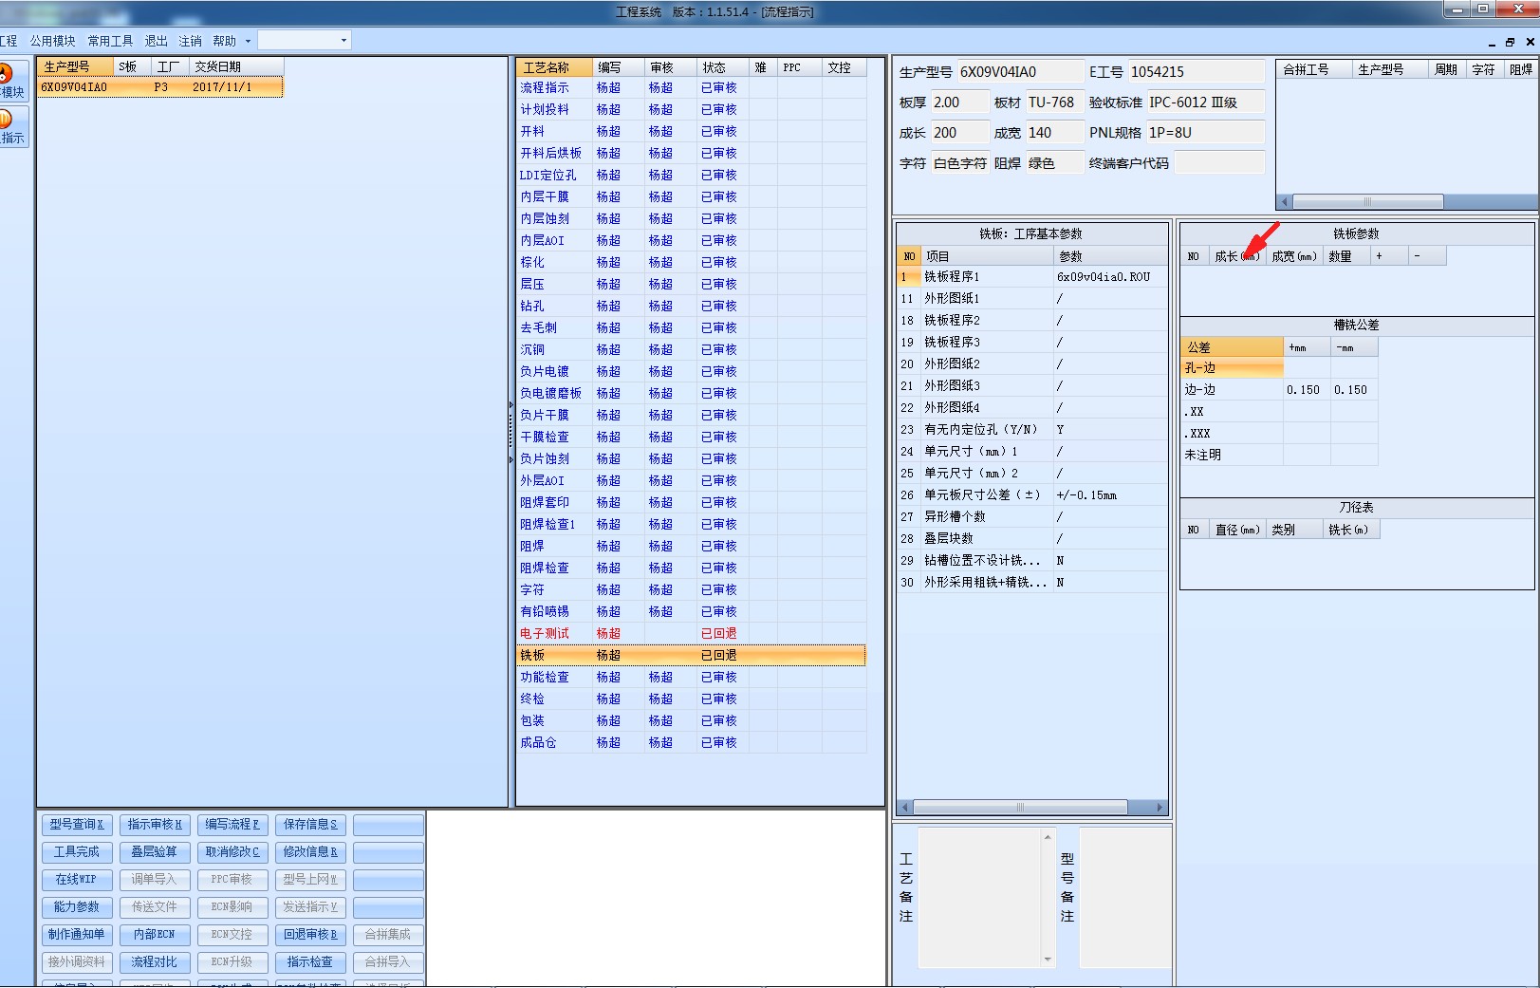Click right arrow of parameter list scrollbar
This screenshot has height=988, width=1540.
1160,807
